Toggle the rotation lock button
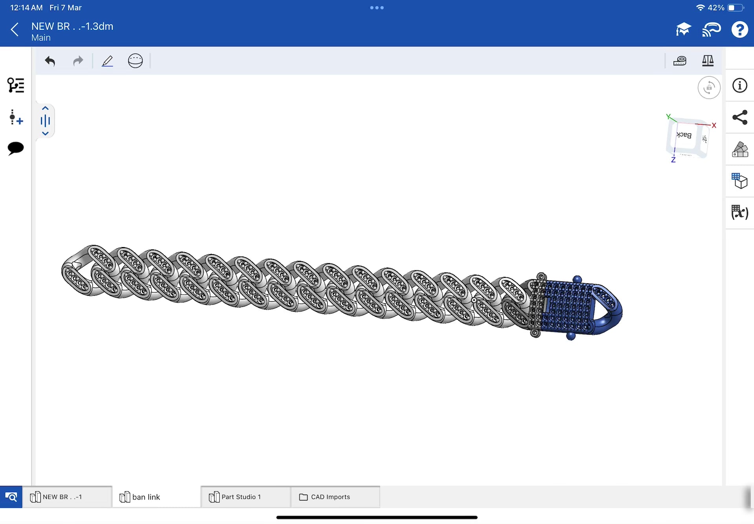The image size is (754, 524). (x=709, y=88)
